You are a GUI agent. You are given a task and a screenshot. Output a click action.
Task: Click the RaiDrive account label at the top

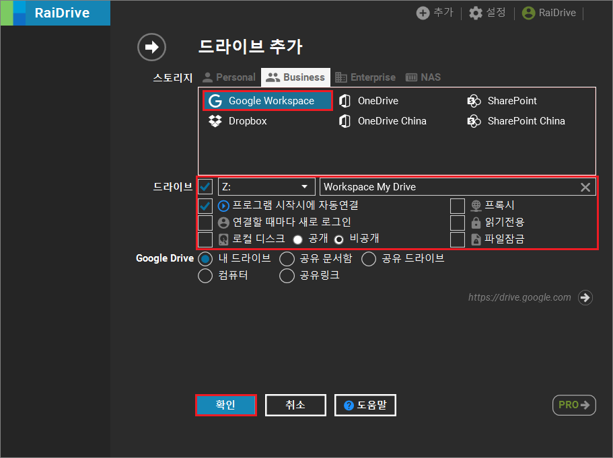click(557, 13)
